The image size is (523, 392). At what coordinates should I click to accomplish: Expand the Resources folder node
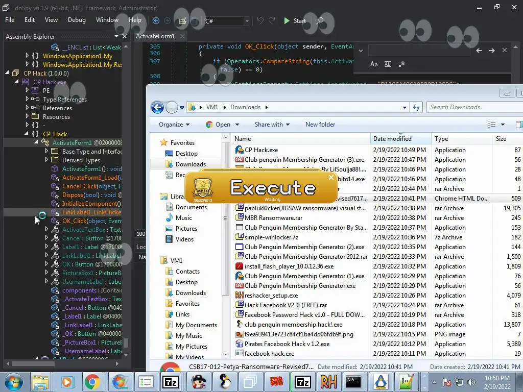[x=27, y=116]
